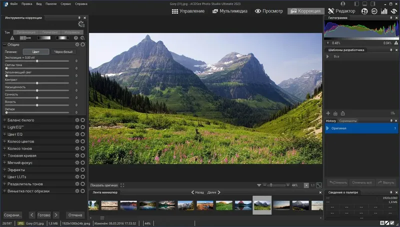Open the 365 mode icon
The width and height of the screenshot is (400, 227).
tap(374, 11)
